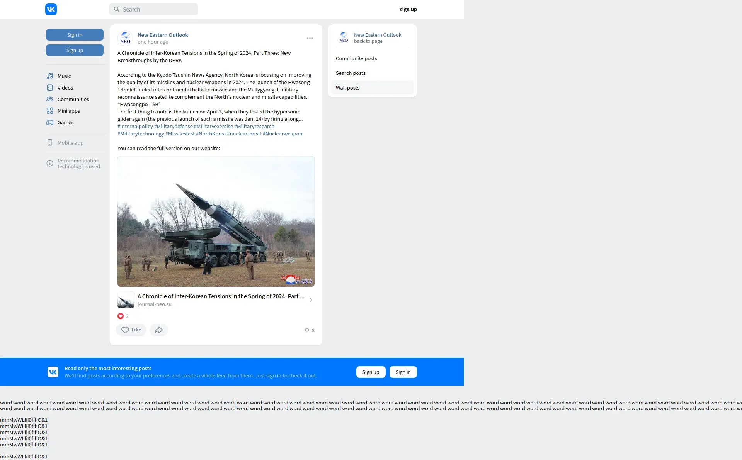742x460 pixels.
Task: Open the VK logo in the header
Action: tap(51, 9)
